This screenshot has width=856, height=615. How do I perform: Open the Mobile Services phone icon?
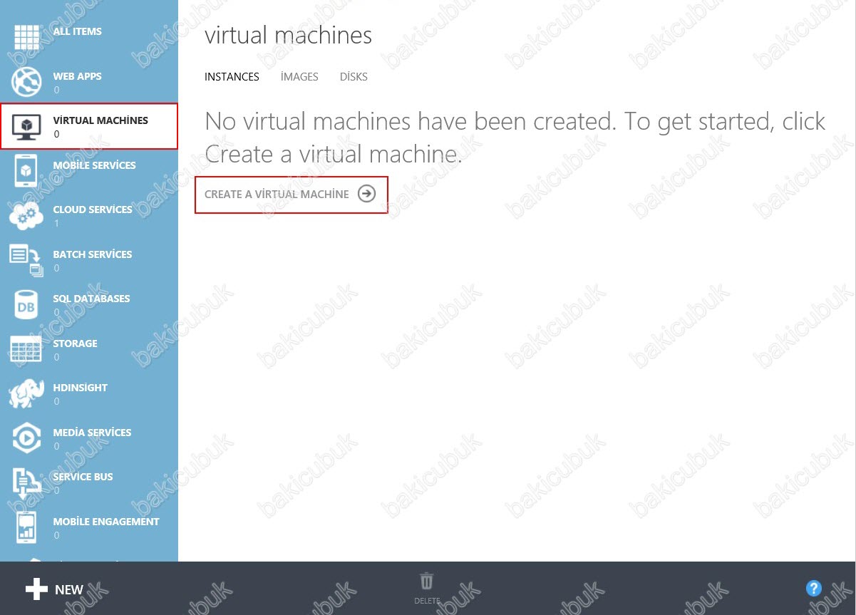pos(26,172)
